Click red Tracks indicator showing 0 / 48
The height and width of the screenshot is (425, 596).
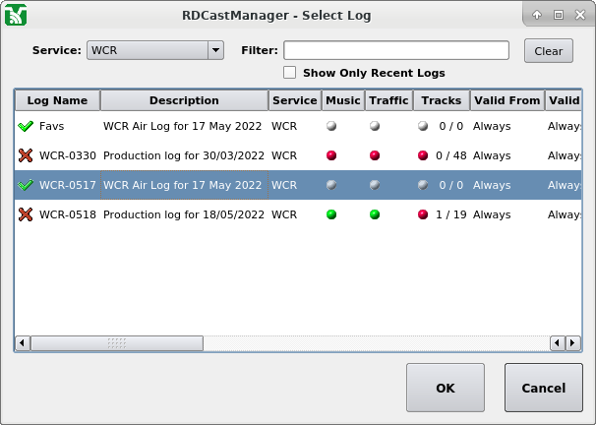(x=423, y=155)
